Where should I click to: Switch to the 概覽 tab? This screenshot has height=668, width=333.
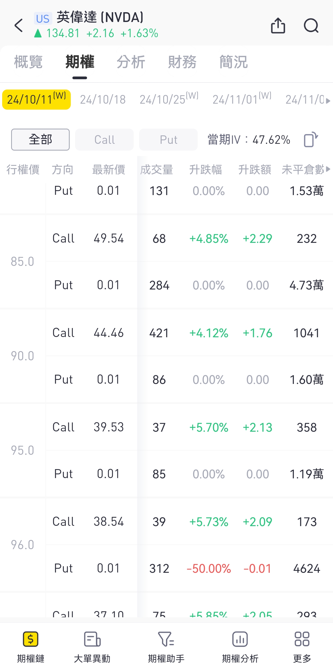tap(28, 62)
